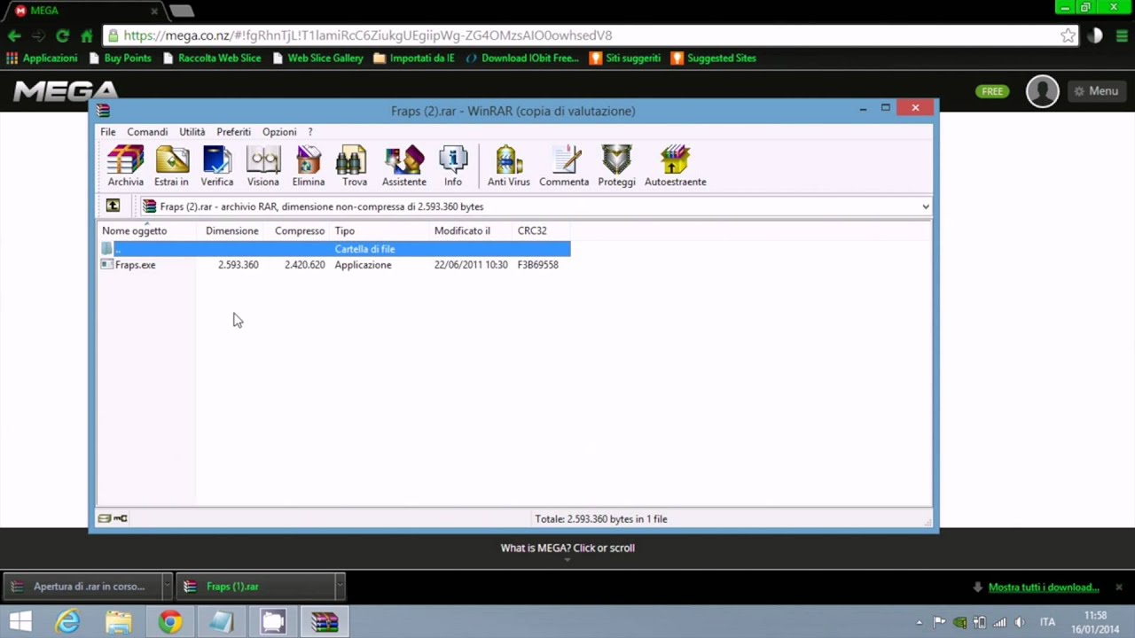
Task: Go to Chrome home page icon
Action: (x=86, y=35)
